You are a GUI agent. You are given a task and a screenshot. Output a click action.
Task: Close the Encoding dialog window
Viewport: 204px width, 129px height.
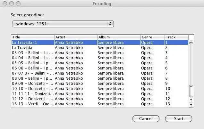5,4
